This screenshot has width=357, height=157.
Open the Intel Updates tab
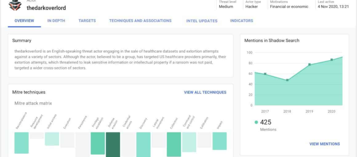(x=202, y=21)
